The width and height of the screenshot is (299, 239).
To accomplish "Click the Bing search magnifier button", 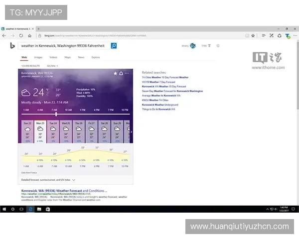I will (114, 46).
